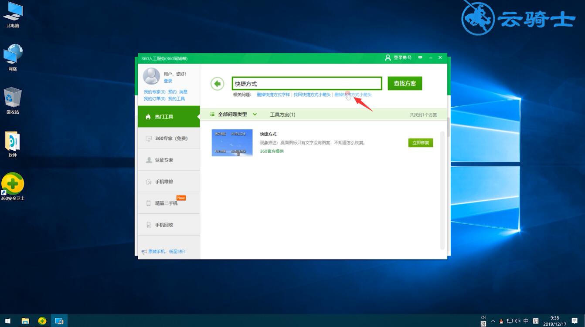Open the 我的专家(0) link
This screenshot has width=585, height=327.
pos(155,92)
